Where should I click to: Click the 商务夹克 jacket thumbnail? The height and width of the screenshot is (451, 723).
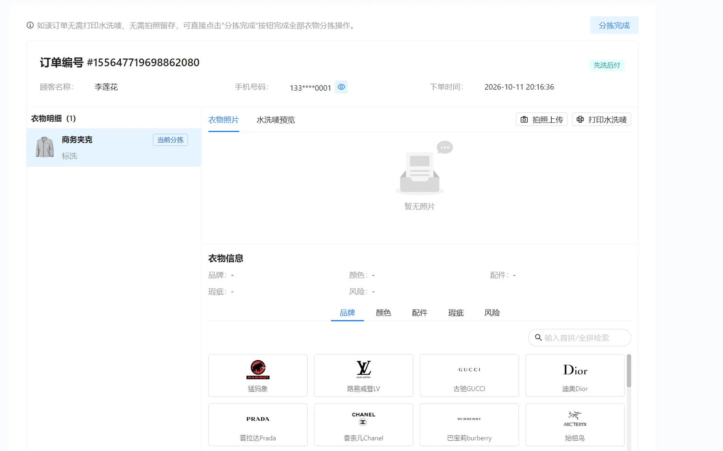click(x=45, y=147)
